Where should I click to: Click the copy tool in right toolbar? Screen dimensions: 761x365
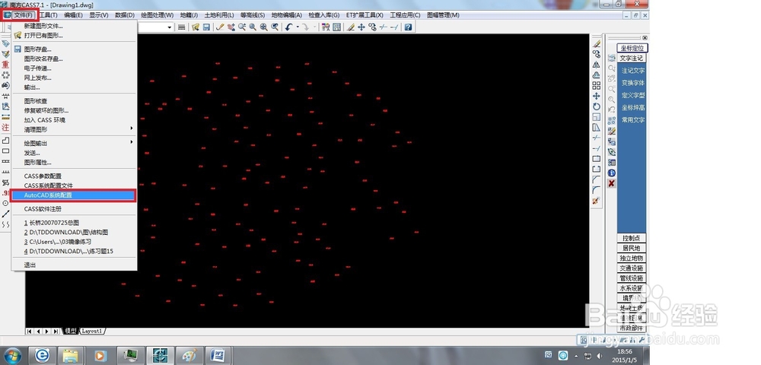(x=597, y=54)
